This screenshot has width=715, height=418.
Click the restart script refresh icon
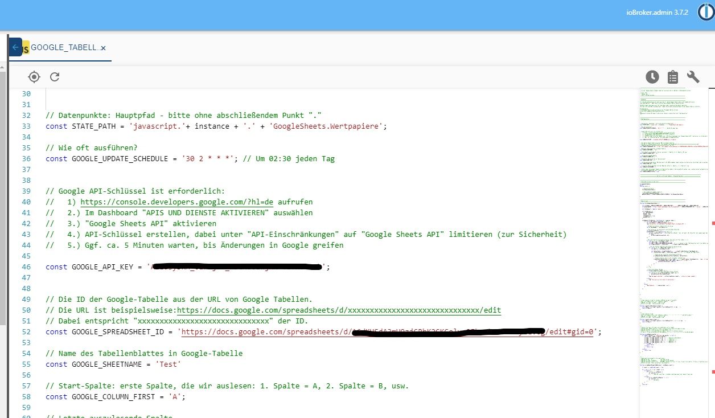point(55,77)
